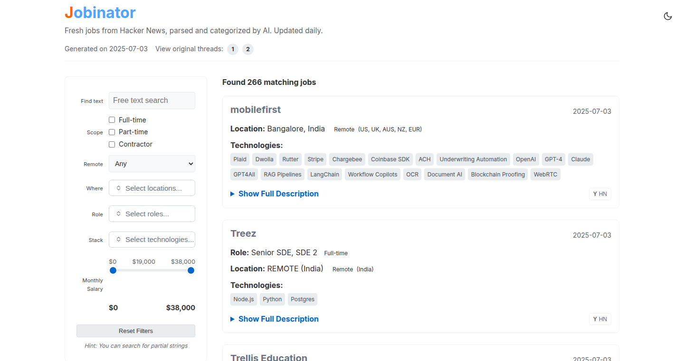Image resolution: width=684 pixels, height=361 pixels.
Task: Click the GPT-4 technology tag
Action: [553, 159]
